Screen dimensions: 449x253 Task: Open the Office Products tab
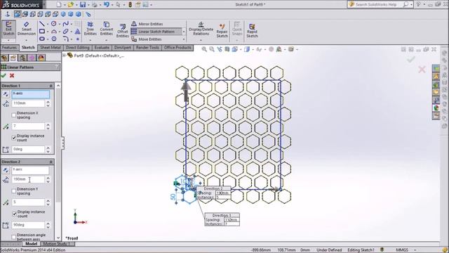tap(177, 48)
